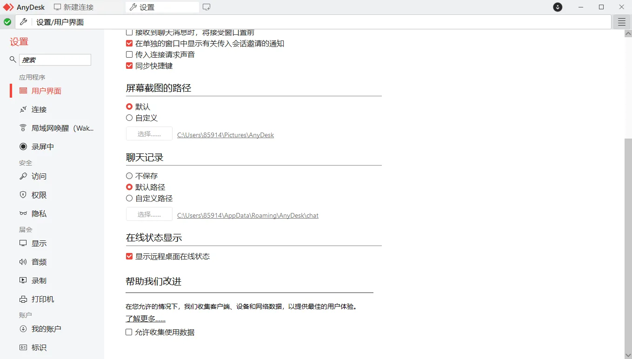Viewport: 632px width, 359px height.
Task: Open the Pictures\AnyDesk path link
Action: (x=226, y=135)
